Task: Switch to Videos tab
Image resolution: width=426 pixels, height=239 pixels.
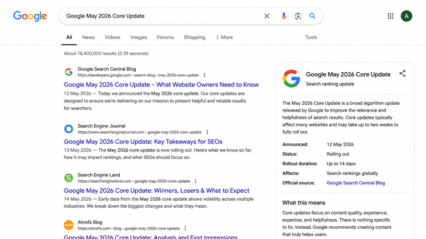Action: tap(112, 37)
